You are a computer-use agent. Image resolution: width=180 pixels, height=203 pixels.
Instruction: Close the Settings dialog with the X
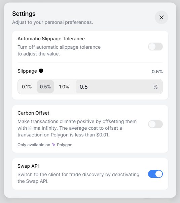161,17
